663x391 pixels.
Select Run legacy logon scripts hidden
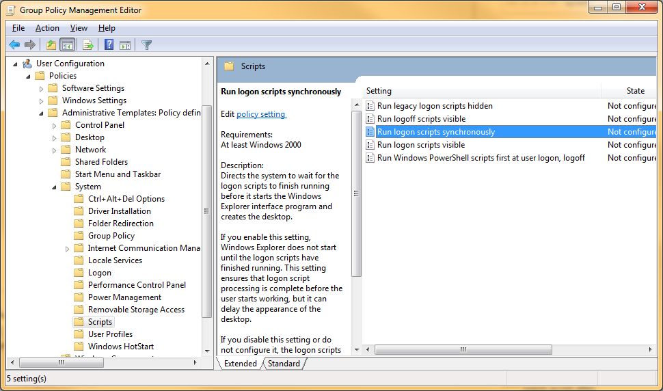pyautogui.click(x=435, y=106)
